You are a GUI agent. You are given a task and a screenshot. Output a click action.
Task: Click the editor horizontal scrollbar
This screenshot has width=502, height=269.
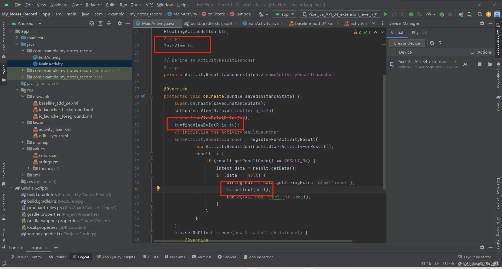pyautogui.click(x=253, y=241)
